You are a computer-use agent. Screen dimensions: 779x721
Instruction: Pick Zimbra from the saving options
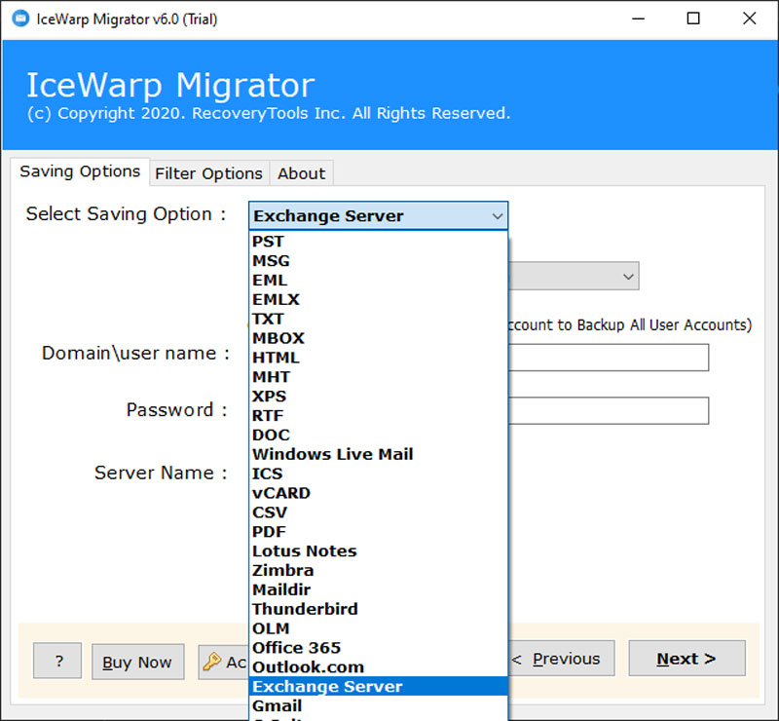coord(378,571)
